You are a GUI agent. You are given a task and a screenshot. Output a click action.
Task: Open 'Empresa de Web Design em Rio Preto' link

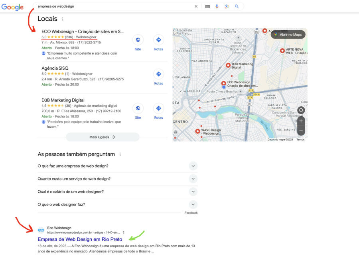pyautogui.click(x=80, y=239)
